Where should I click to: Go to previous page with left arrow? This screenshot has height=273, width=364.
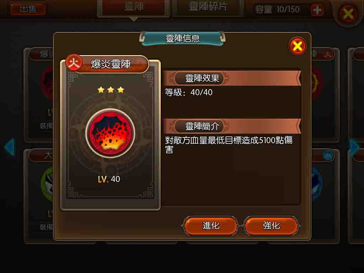(10, 147)
